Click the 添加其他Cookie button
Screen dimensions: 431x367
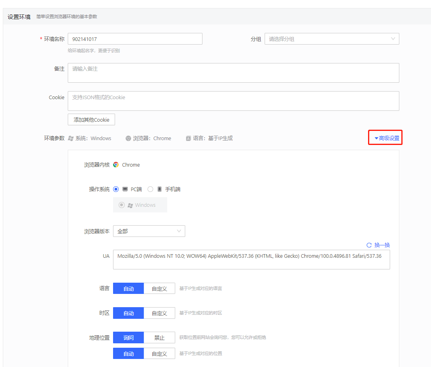(91, 119)
